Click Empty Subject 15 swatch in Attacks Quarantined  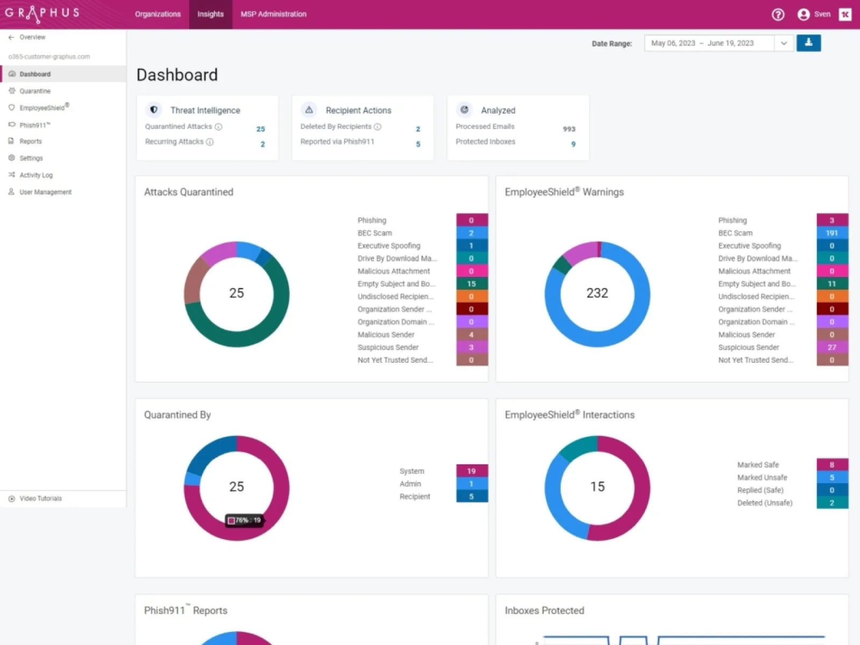(472, 284)
